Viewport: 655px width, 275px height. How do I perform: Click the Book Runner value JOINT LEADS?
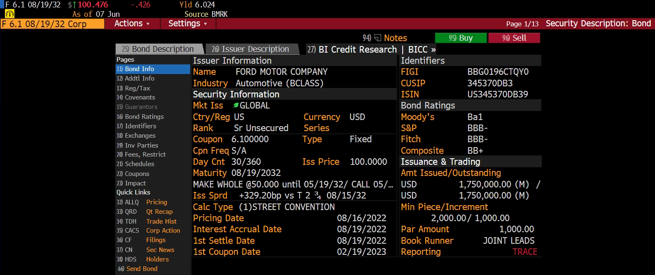pos(509,241)
